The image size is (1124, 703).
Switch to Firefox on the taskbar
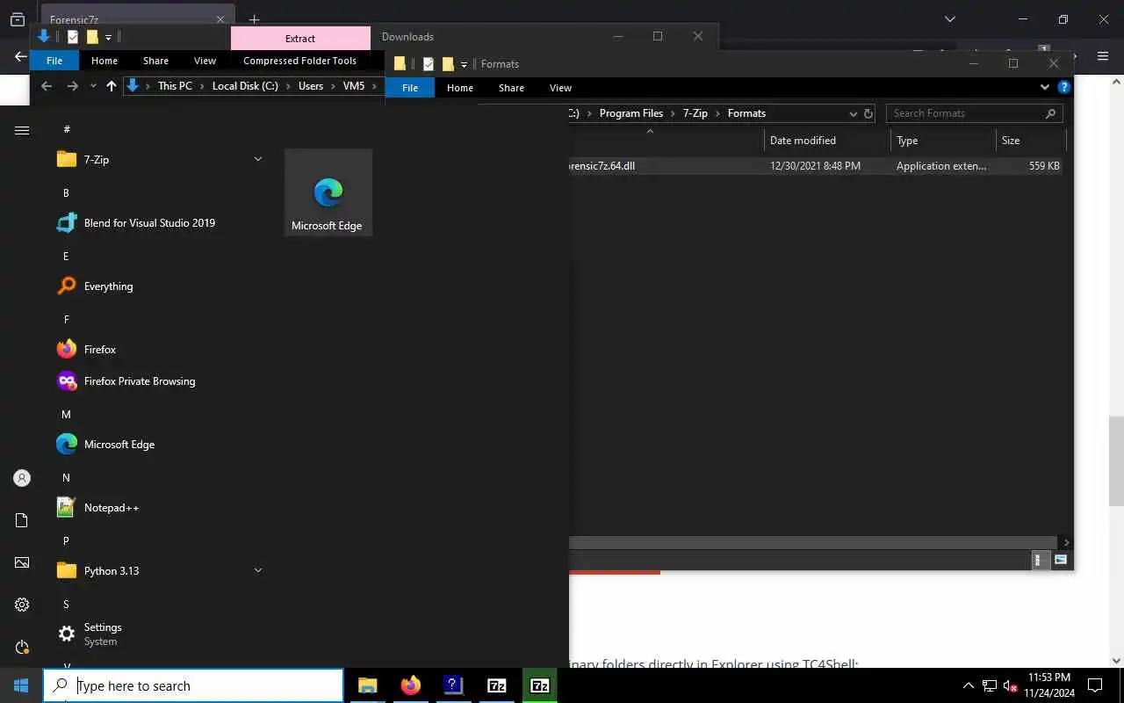410,685
